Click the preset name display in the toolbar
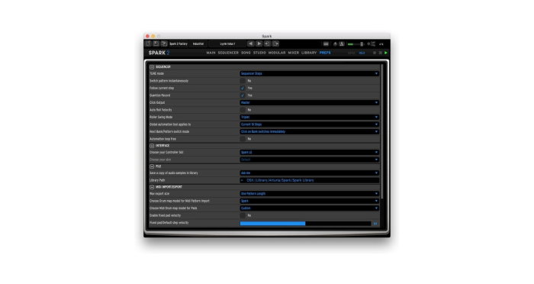The height and width of the screenshot is (284, 534). 227,44
